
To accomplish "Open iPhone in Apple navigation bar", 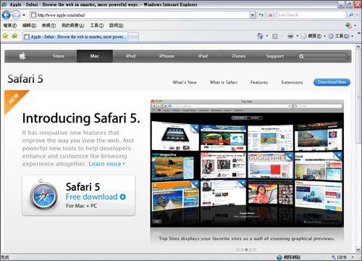I will pyautogui.click(x=167, y=56).
